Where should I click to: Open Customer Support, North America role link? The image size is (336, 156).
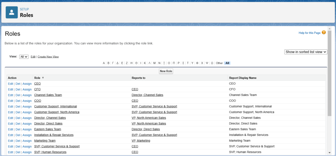[x=57, y=112]
